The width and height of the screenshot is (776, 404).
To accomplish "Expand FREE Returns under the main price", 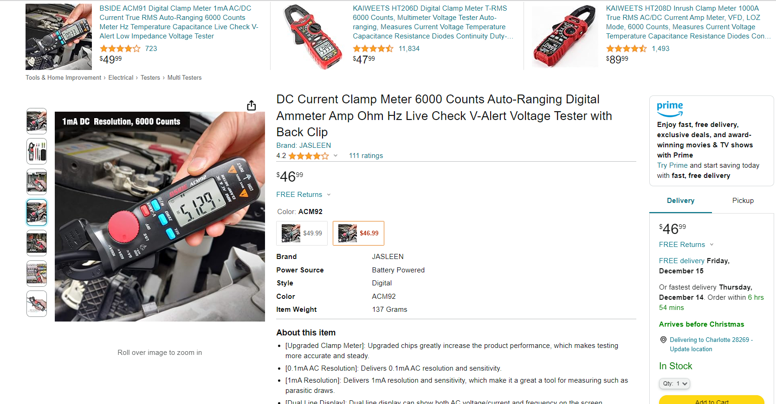I will pos(304,195).
